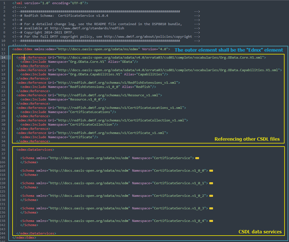Click the "CertificateService.v1_0_0" namespace value
This screenshot has height=242, width=289.
179,171
